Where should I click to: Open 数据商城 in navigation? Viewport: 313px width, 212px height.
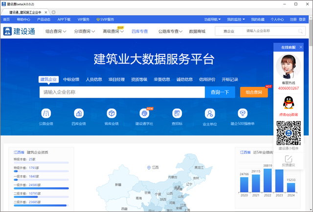pyautogui.click(x=197, y=31)
